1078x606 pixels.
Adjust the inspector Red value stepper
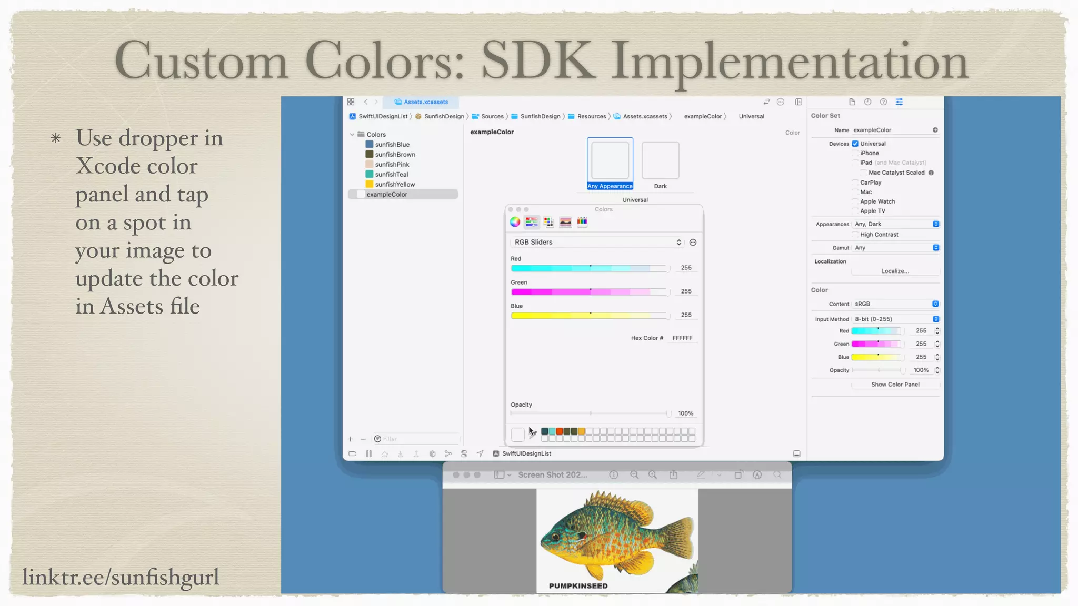[937, 331]
